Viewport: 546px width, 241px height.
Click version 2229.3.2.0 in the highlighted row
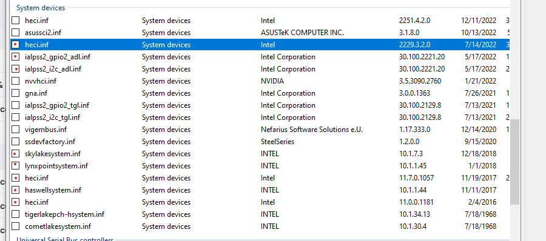click(415, 45)
